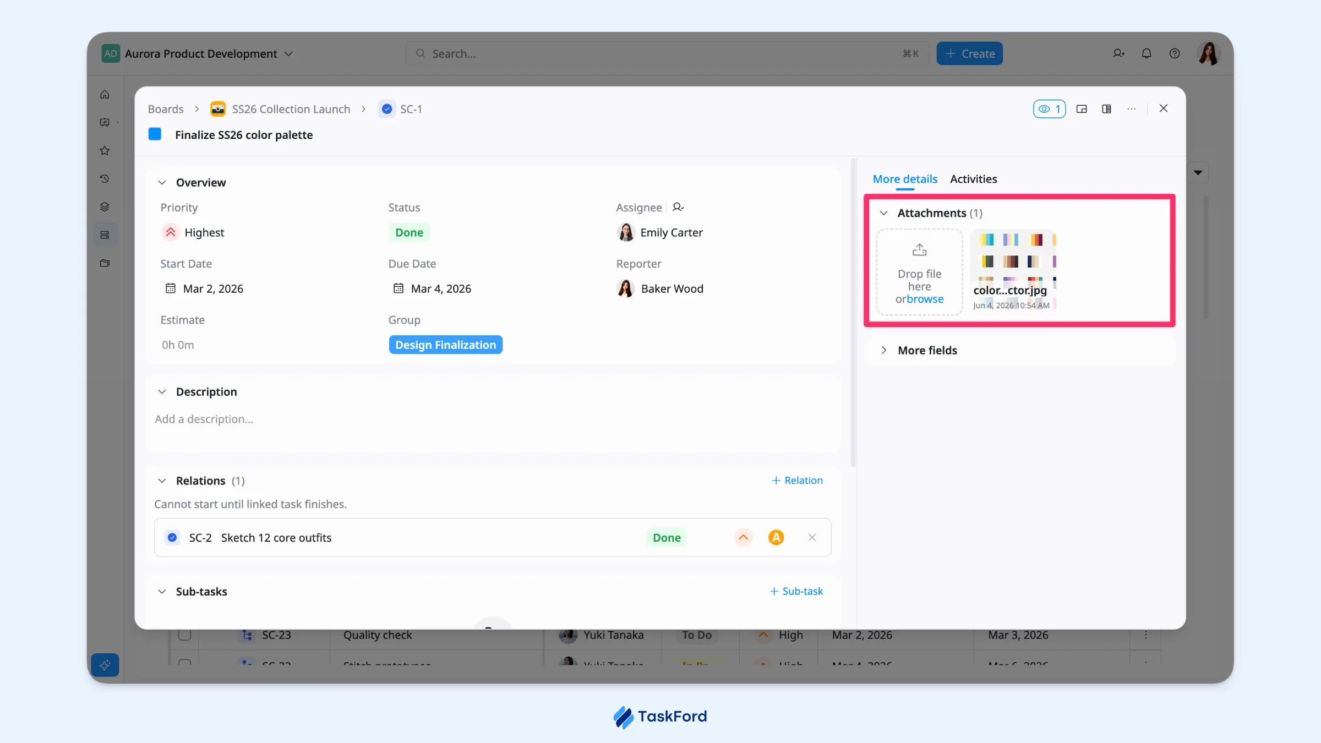Click the browse link to upload file

pyautogui.click(x=925, y=299)
